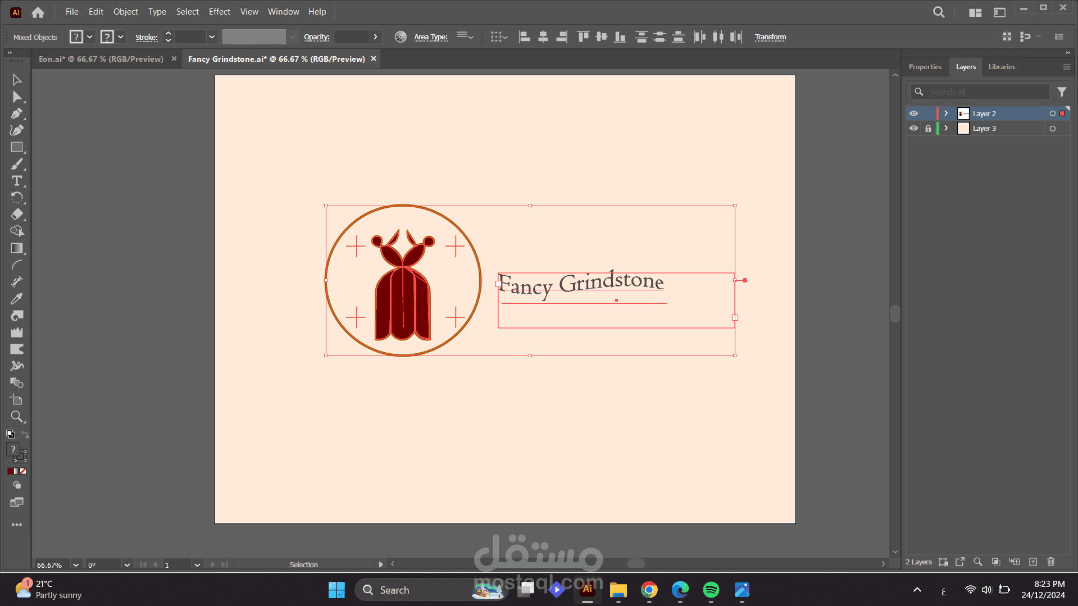Open the Stroke color dropdown arrow
This screenshot has width=1078, height=606.
click(120, 37)
